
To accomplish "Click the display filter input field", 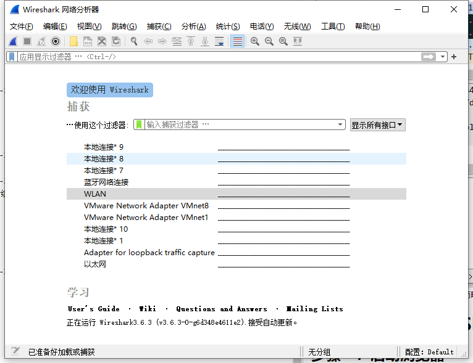I will coord(219,57).
